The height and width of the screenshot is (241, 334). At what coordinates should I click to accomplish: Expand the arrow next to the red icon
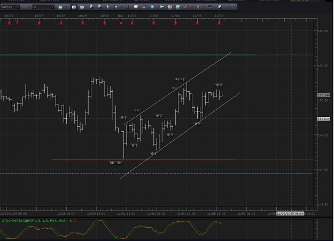[x=30, y=7]
